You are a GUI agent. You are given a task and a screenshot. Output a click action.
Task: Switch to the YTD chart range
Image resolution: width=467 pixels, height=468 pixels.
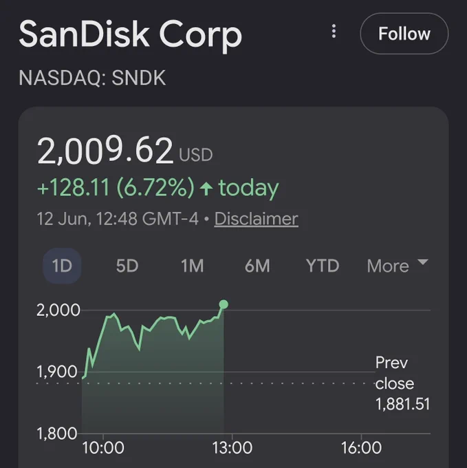pos(323,266)
